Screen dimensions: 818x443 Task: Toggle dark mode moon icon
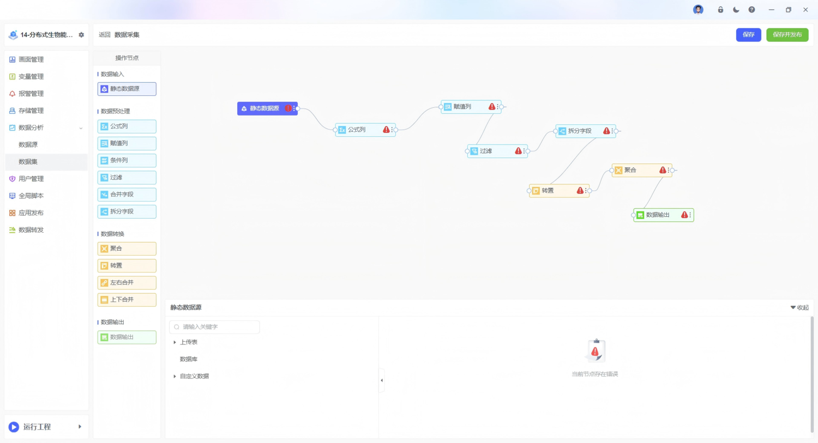tap(736, 10)
